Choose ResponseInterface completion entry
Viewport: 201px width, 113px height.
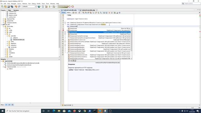(99, 53)
